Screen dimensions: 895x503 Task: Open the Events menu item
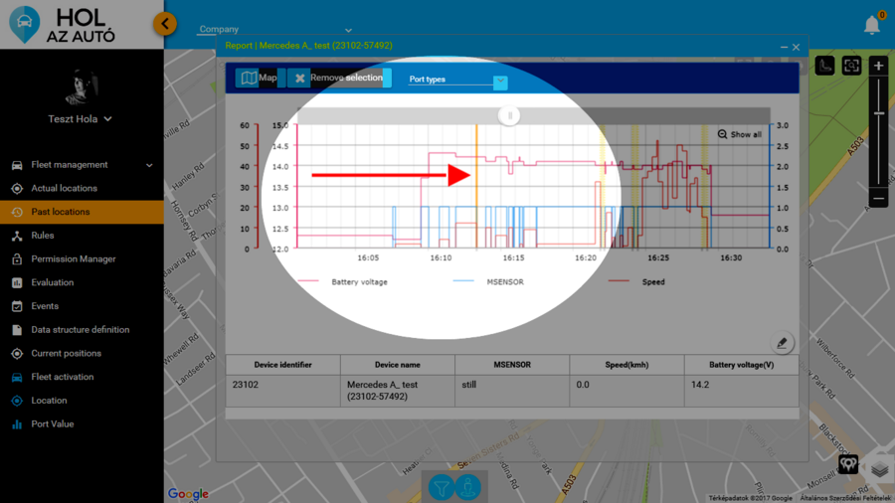[45, 306]
